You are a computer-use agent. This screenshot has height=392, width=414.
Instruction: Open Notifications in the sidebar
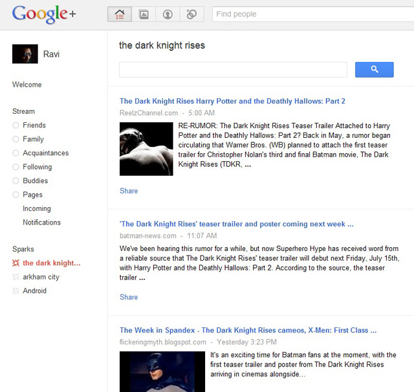click(x=41, y=223)
